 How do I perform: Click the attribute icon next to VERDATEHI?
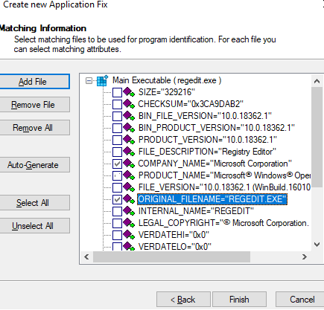coord(129,235)
